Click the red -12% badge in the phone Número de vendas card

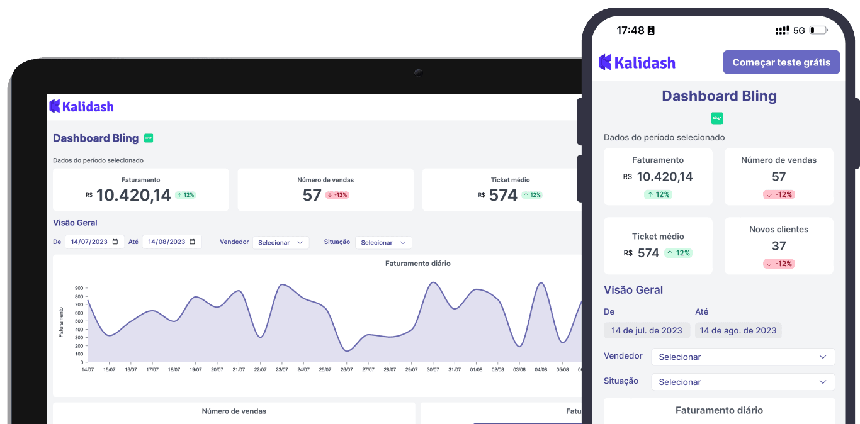(x=779, y=194)
